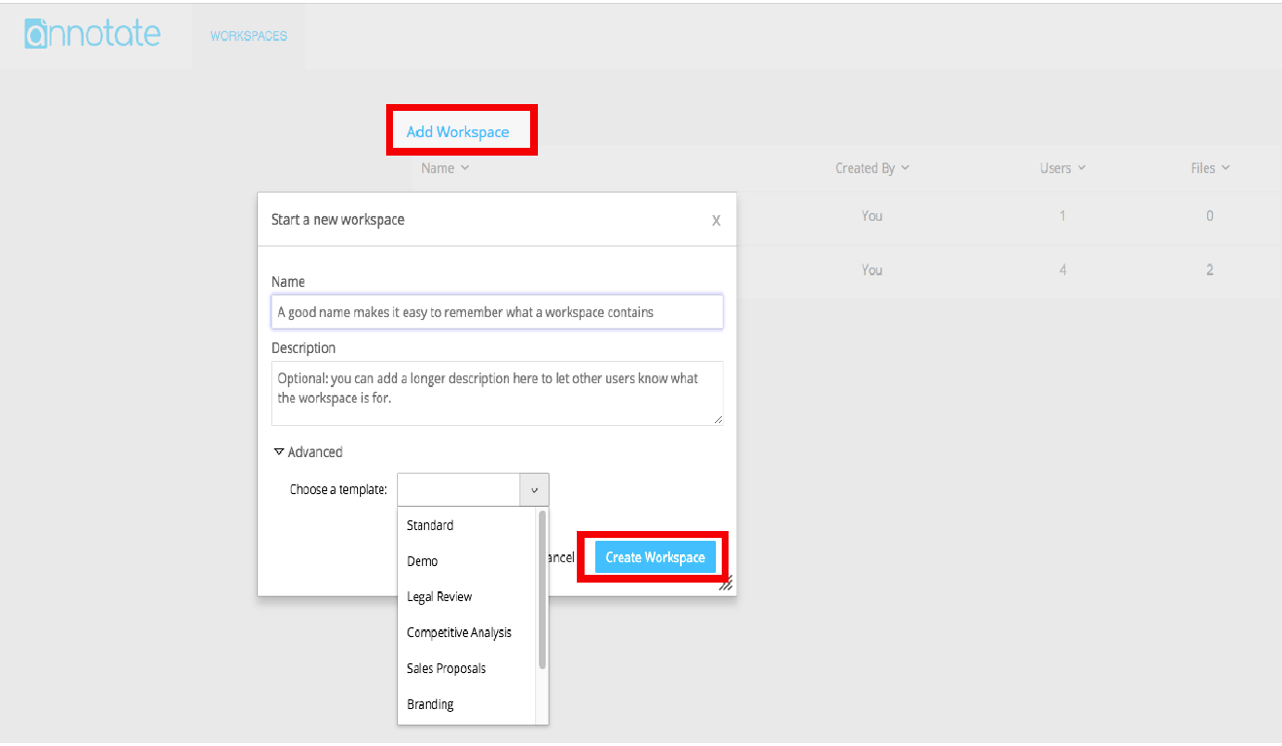The width and height of the screenshot is (1282, 746).
Task: Click the Create Workspace button
Action: [x=656, y=557]
